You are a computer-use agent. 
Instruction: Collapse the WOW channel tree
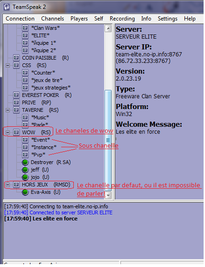(x=7, y=132)
